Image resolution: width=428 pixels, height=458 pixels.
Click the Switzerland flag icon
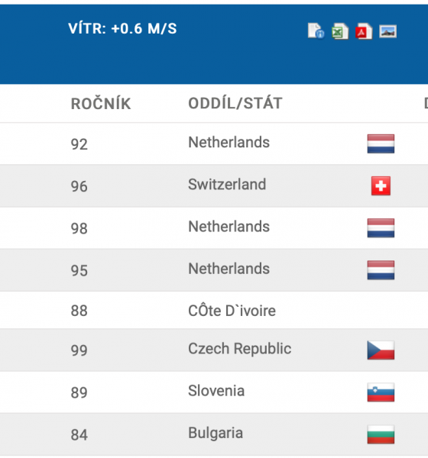[x=381, y=185]
